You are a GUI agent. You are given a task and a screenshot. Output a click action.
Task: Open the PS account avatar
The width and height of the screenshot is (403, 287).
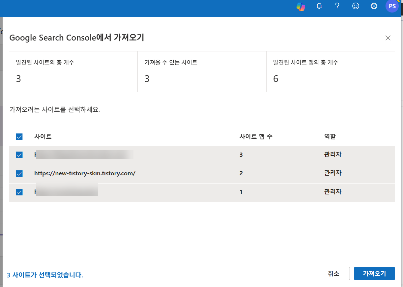(392, 6)
